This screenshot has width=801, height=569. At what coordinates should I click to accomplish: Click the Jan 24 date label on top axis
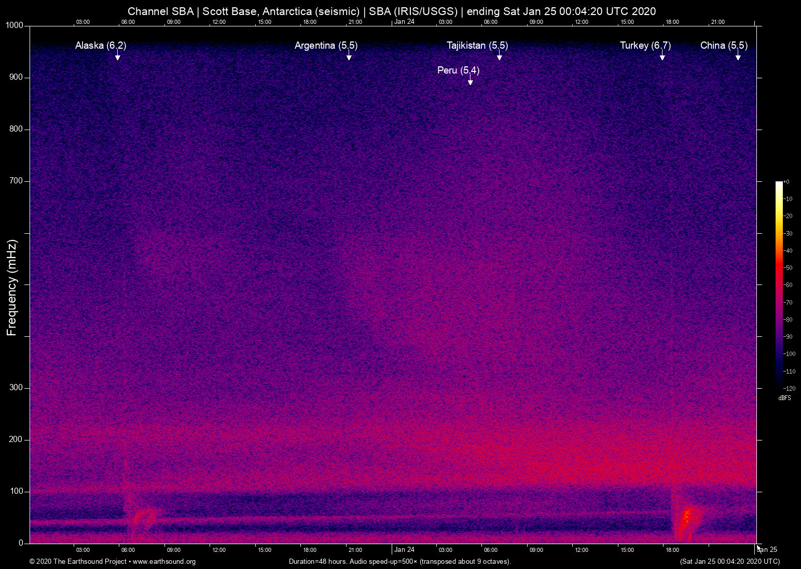(x=405, y=22)
